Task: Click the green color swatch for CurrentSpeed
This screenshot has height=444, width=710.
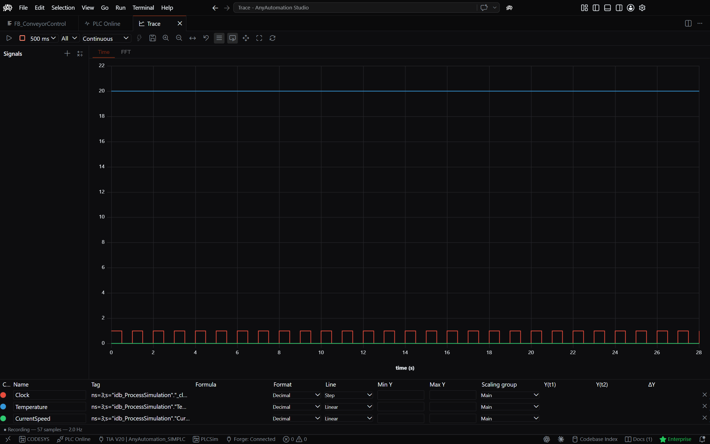Action: (4, 418)
